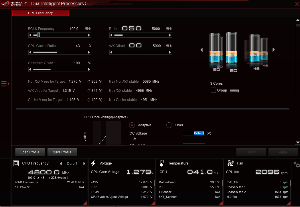Switch to next core in CPU Frequency panel
The height and width of the screenshot is (207, 300).
pyautogui.click(x=84, y=164)
